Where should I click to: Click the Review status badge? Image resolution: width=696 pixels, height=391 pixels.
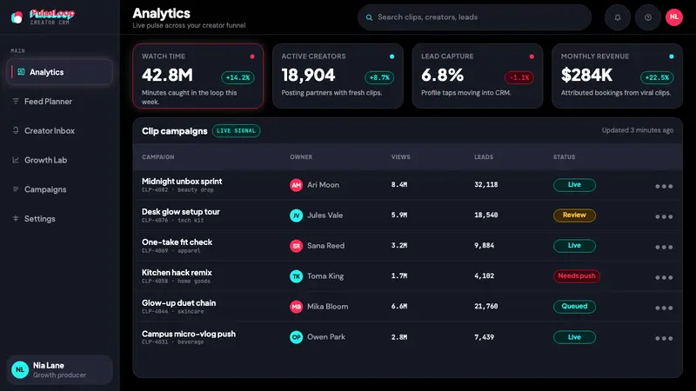[574, 215]
